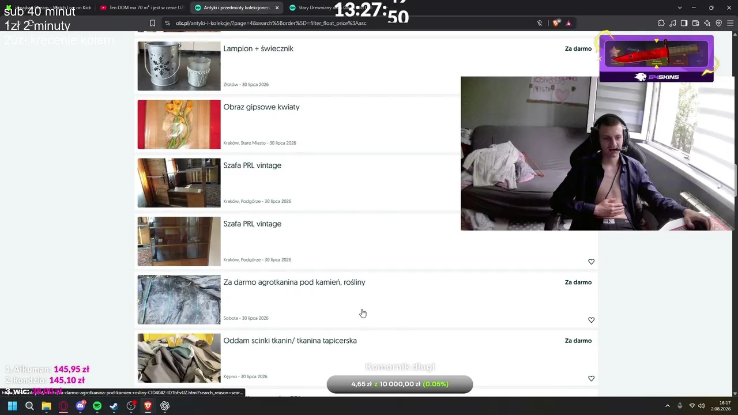
Task: Open the browser Extensions puzzle icon
Action: [x=661, y=23]
